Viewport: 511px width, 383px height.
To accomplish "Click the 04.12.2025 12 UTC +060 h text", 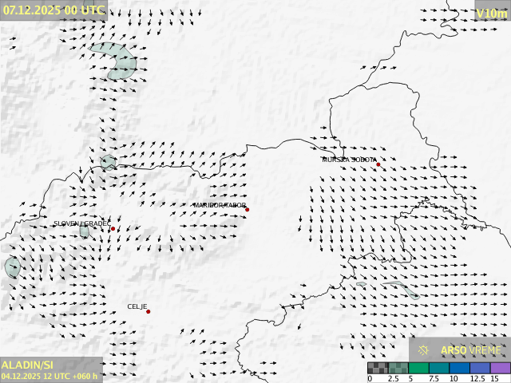I will tap(50, 376).
